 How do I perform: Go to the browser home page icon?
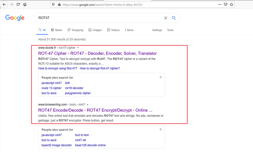[x=25, y=5]
